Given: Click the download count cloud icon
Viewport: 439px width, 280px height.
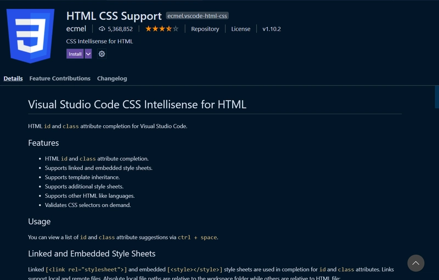Looking at the screenshot, I should pos(102,29).
